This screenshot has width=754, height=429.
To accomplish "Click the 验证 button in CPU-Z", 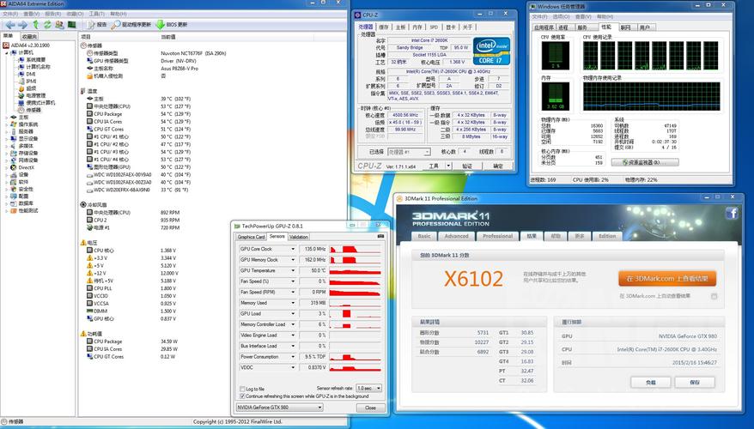I will (466, 166).
